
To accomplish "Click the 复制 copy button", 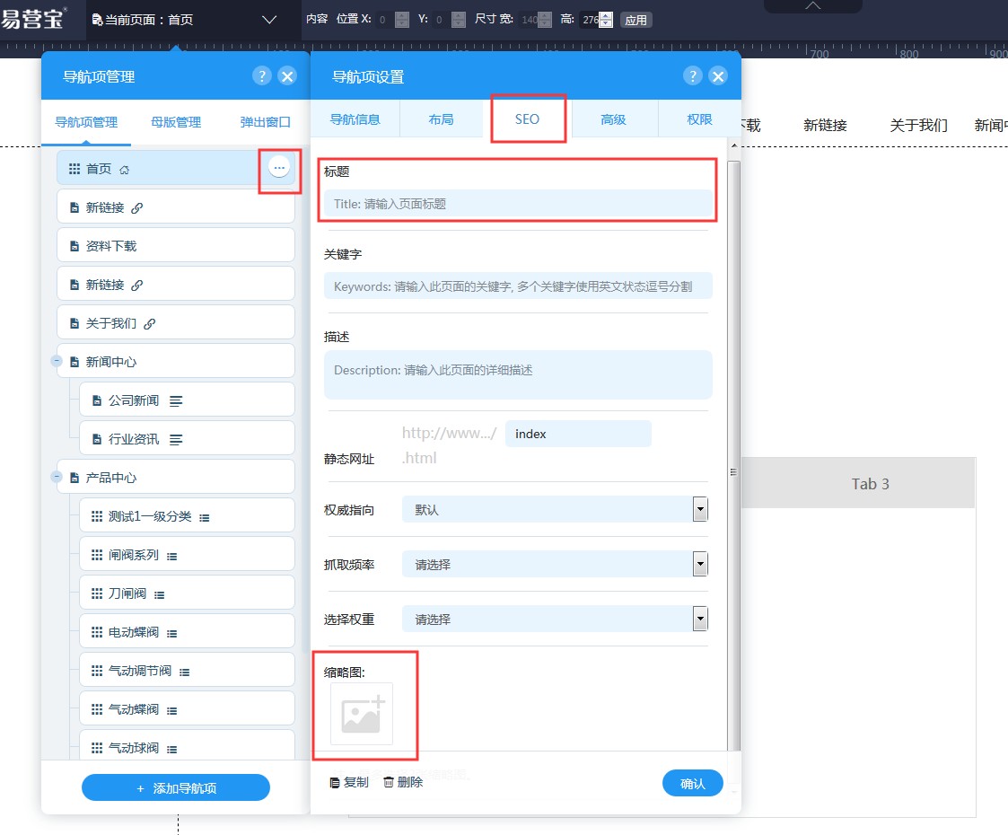I will pos(349,782).
